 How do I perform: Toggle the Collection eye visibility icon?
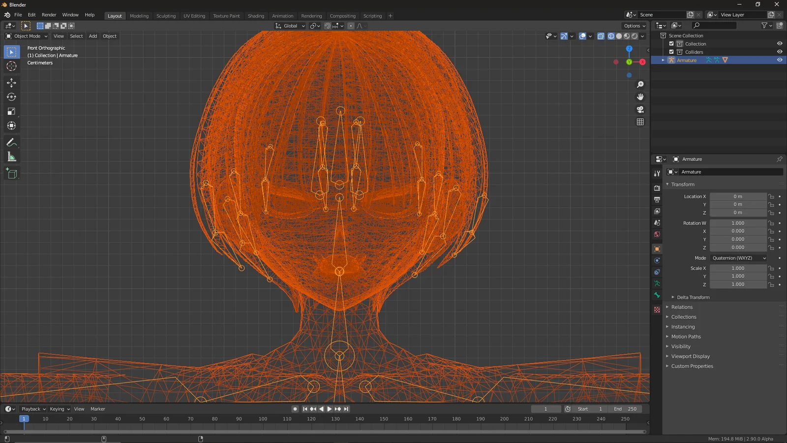(x=780, y=44)
